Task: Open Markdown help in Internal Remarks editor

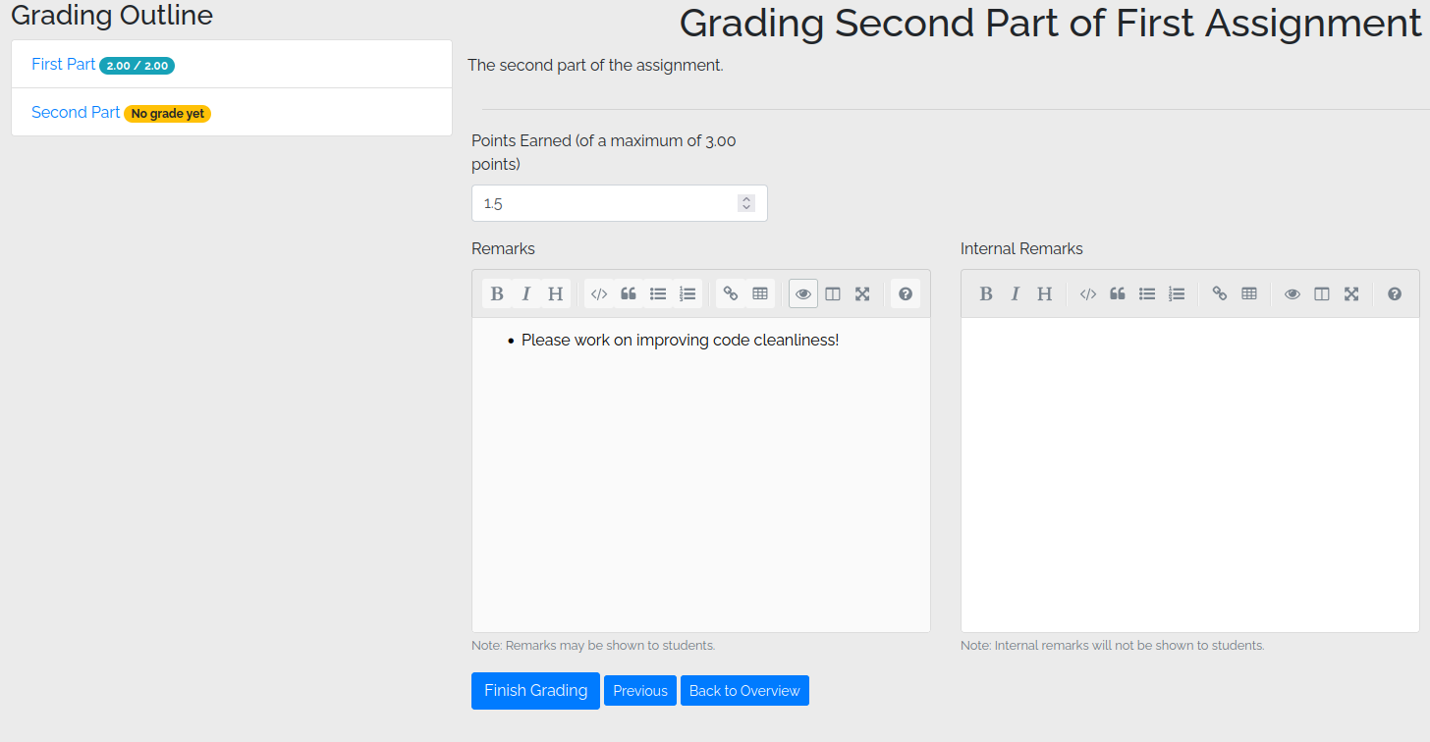Action: 1395,293
